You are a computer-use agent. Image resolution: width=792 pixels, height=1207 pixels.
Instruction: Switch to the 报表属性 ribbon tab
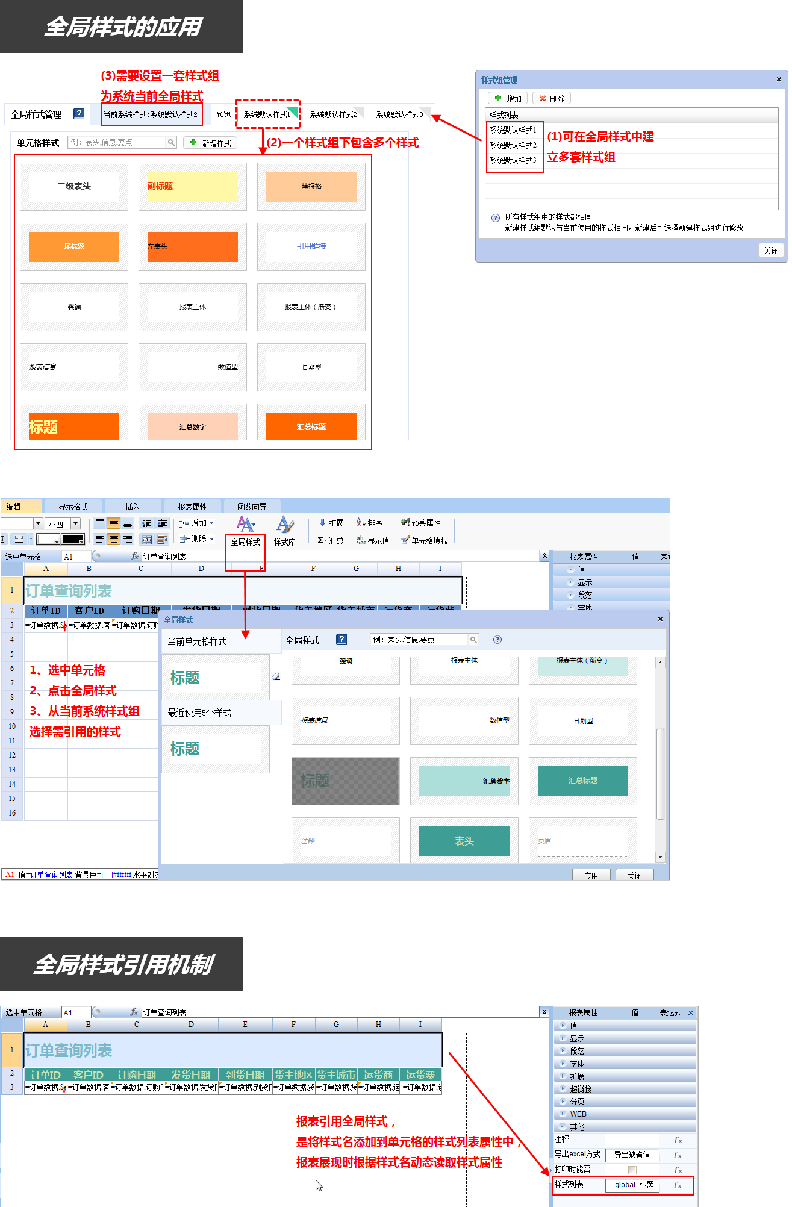click(x=192, y=507)
